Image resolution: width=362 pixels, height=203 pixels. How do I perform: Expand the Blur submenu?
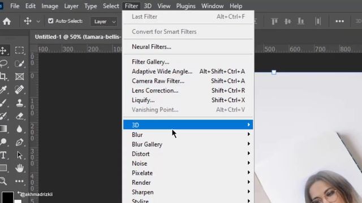[x=188, y=135]
